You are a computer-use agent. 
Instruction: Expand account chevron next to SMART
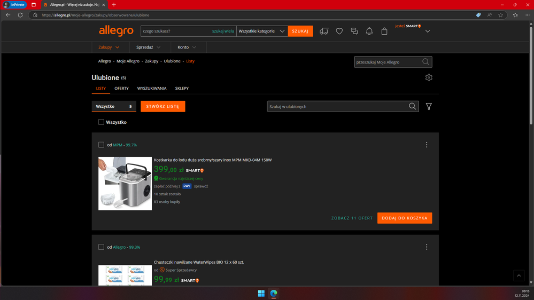pyautogui.click(x=428, y=31)
